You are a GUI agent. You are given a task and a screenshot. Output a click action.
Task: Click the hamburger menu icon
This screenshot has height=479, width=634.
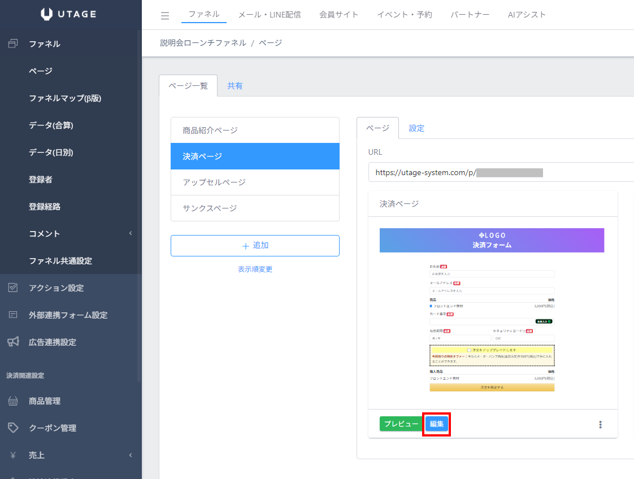tap(164, 16)
